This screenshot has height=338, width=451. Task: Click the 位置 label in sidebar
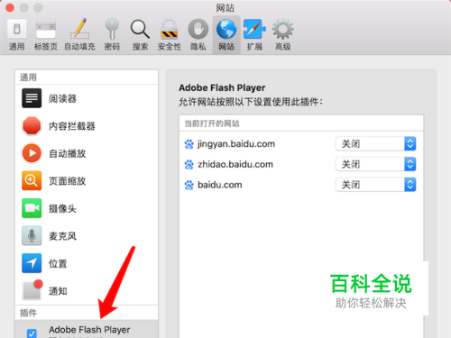tap(58, 264)
